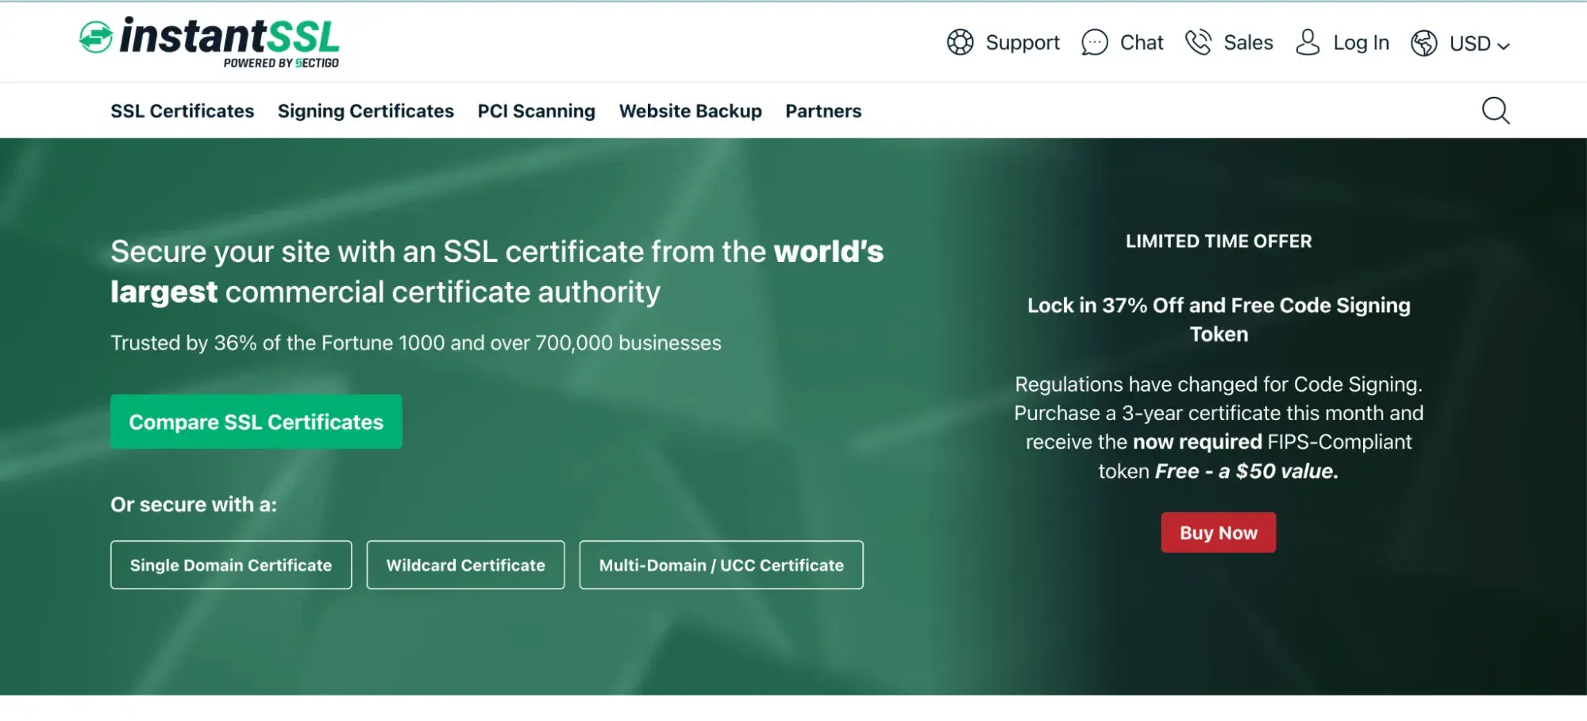The height and width of the screenshot is (721, 1587).
Task: Open the Partners menu
Action: click(823, 111)
